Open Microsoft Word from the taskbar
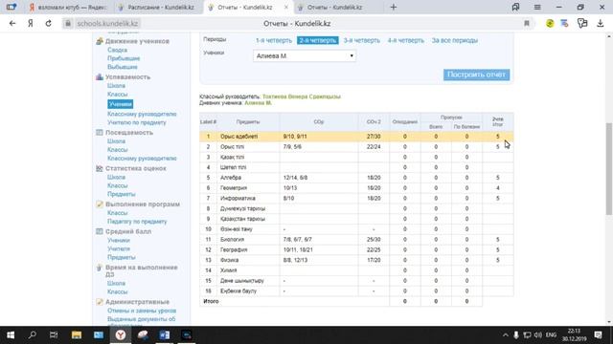 (x=164, y=335)
